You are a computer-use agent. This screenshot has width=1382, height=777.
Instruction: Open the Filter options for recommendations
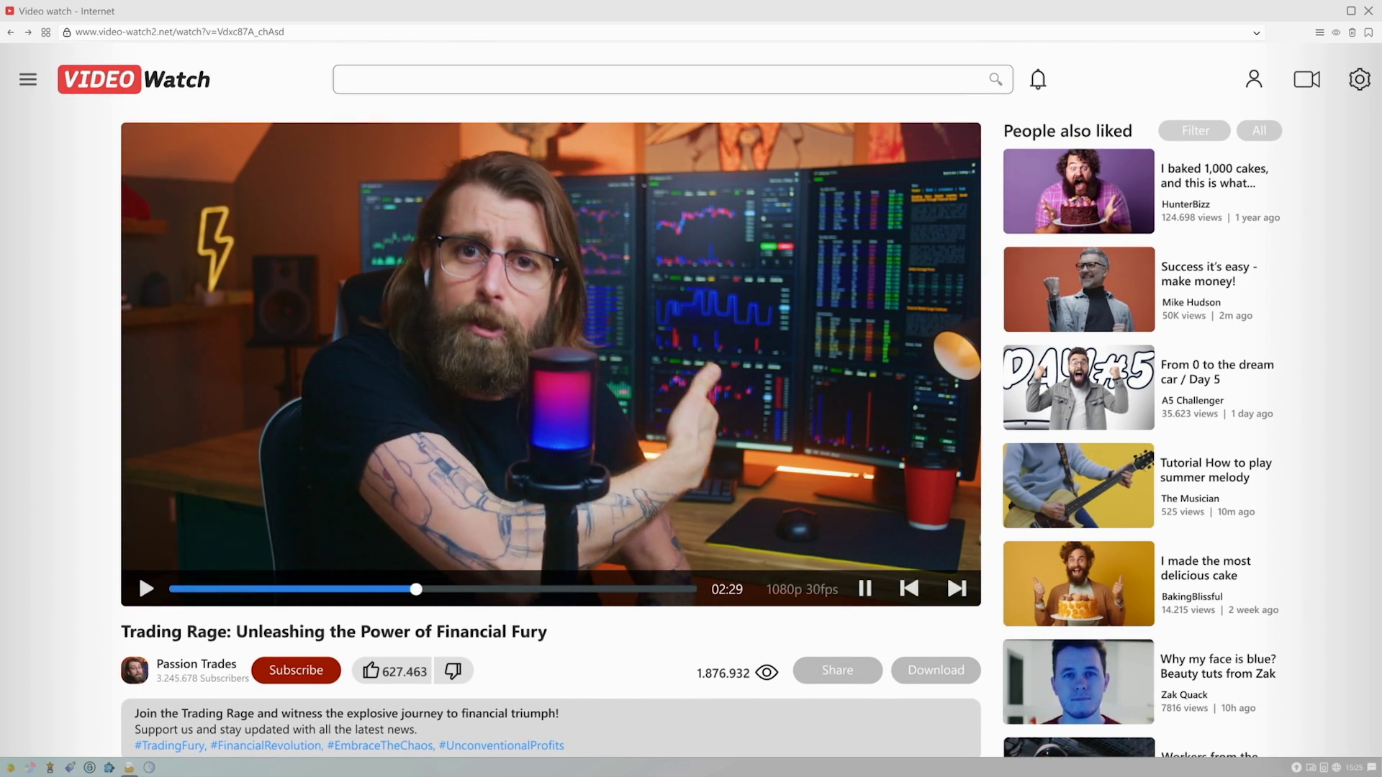pos(1194,130)
